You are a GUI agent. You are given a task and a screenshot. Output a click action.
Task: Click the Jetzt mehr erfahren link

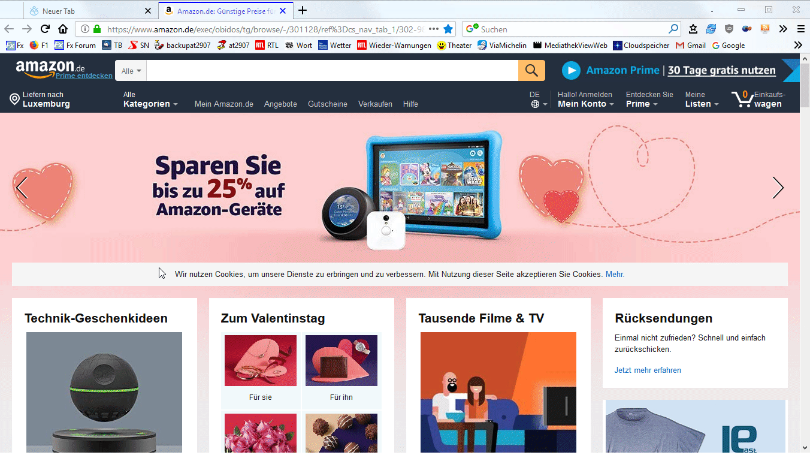pyautogui.click(x=648, y=370)
